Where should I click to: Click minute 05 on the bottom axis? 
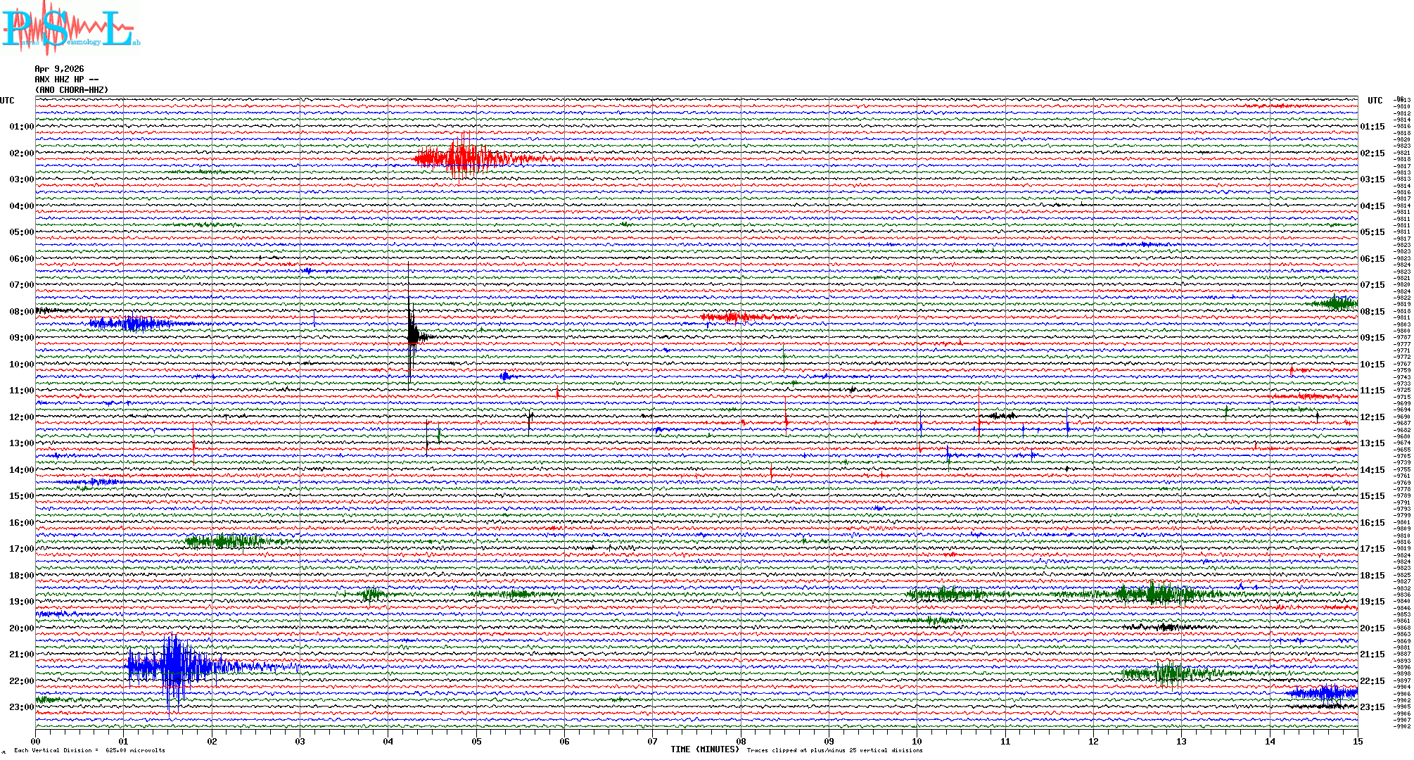[x=476, y=741]
